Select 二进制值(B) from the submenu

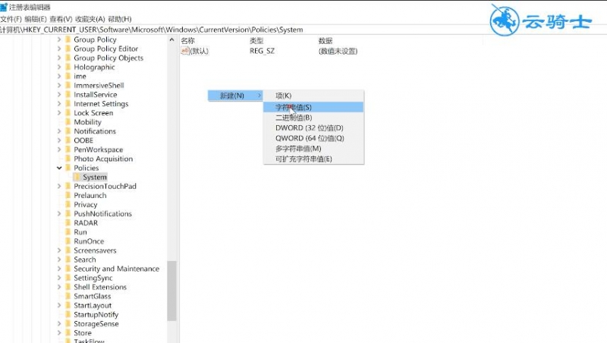pyautogui.click(x=313, y=118)
